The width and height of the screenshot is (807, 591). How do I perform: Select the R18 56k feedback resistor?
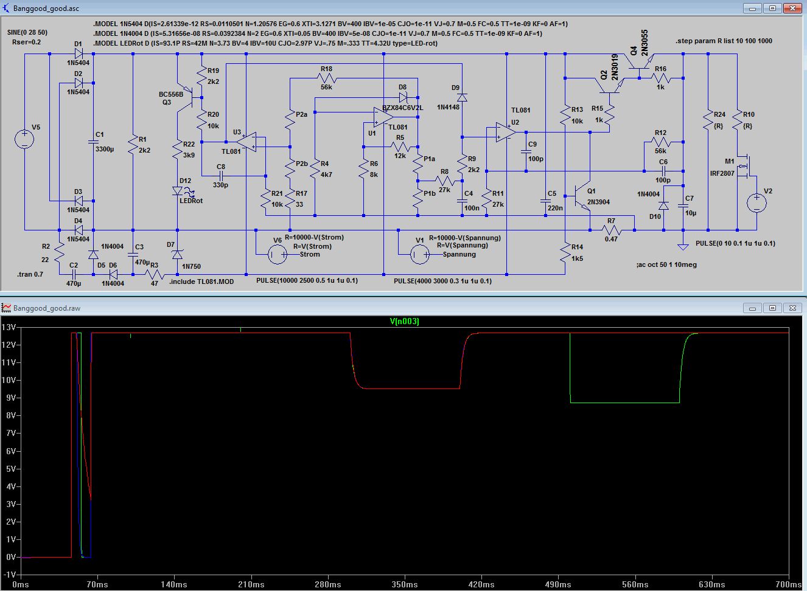tap(326, 78)
